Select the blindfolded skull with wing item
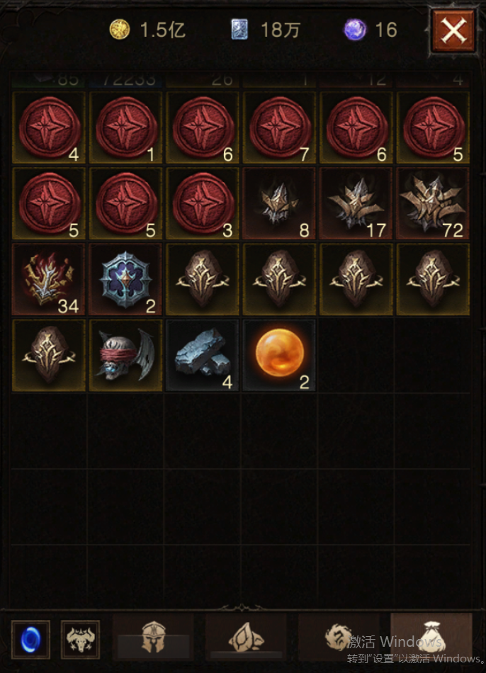The width and height of the screenshot is (486, 673). coord(126,356)
